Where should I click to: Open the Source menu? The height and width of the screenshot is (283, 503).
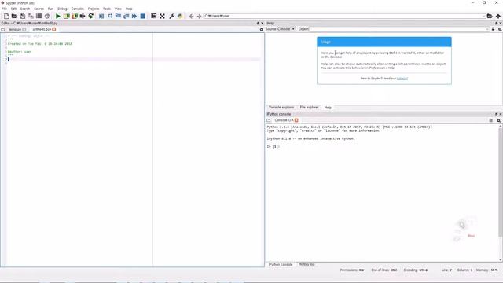[x=39, y=9]
